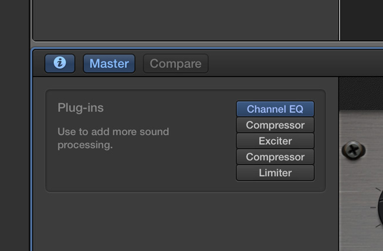Click the dark sidebar strip on the left

[15, 125]
